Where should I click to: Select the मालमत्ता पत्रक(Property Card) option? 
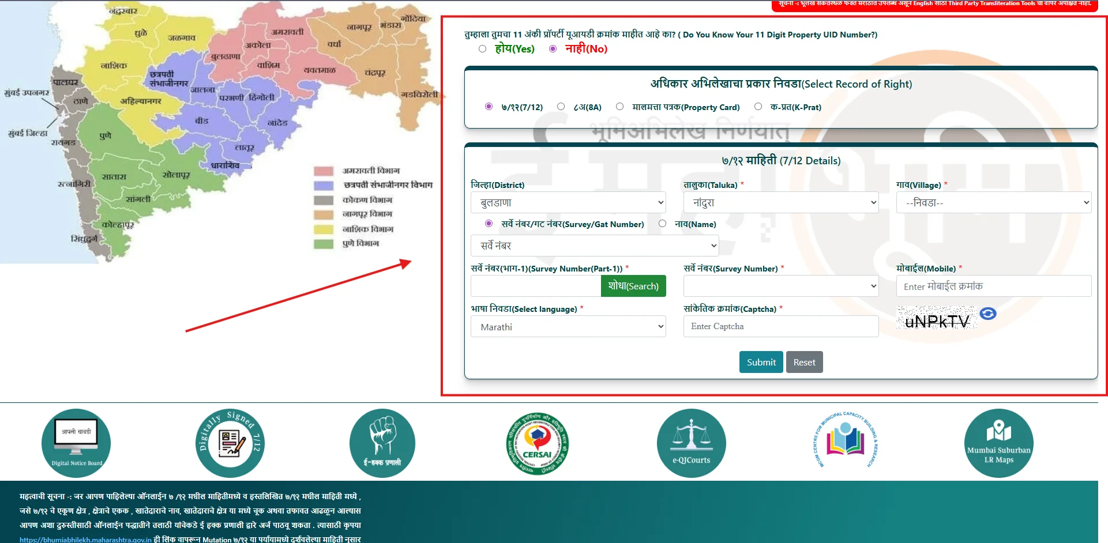[x=619, y=106]
